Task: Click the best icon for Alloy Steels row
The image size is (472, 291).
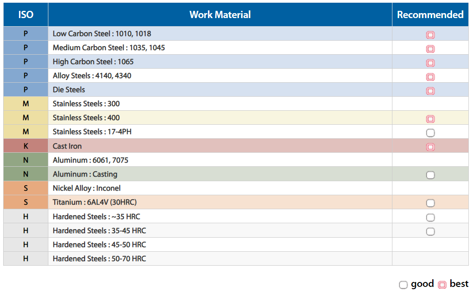Action: pyautogui.click(x=430, y=77)
